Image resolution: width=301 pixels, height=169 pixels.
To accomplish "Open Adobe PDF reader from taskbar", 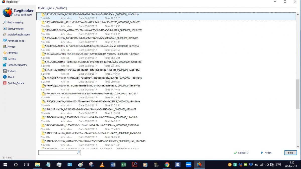I will (134, 165).
